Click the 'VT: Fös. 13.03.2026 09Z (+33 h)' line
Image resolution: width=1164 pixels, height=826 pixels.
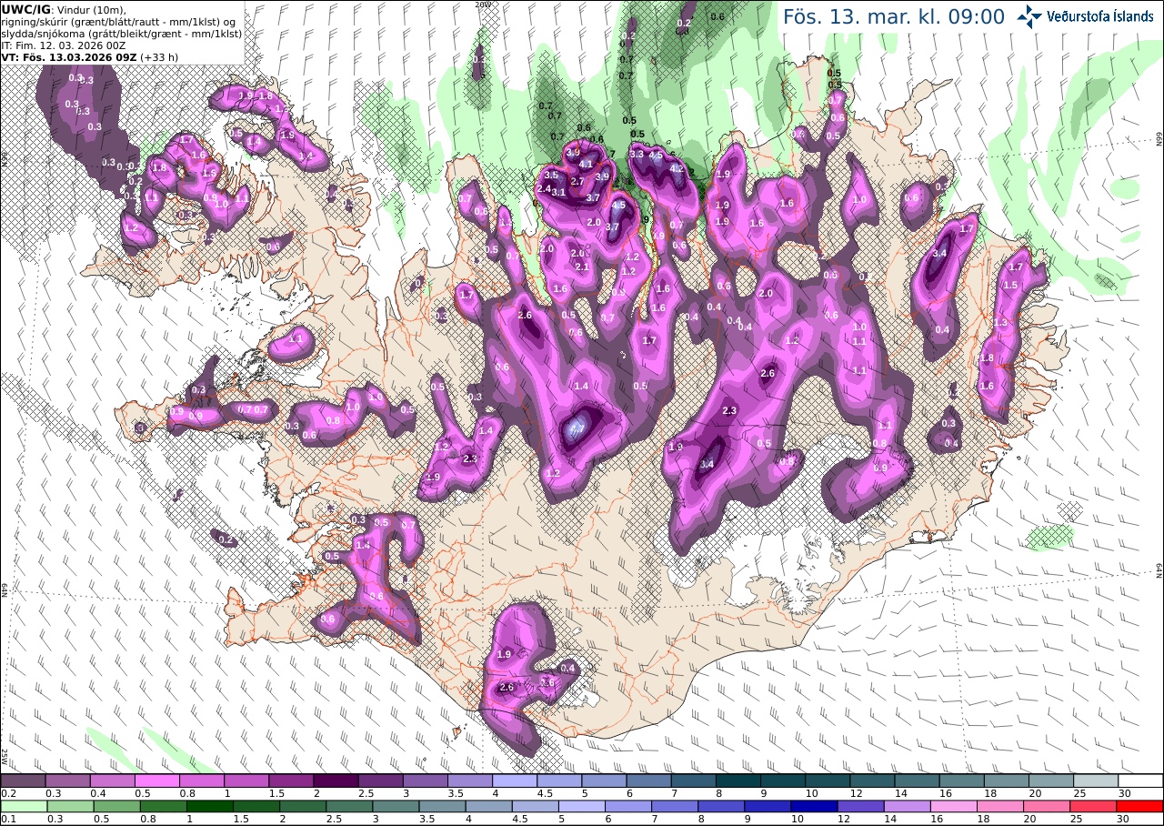[90, 56]
